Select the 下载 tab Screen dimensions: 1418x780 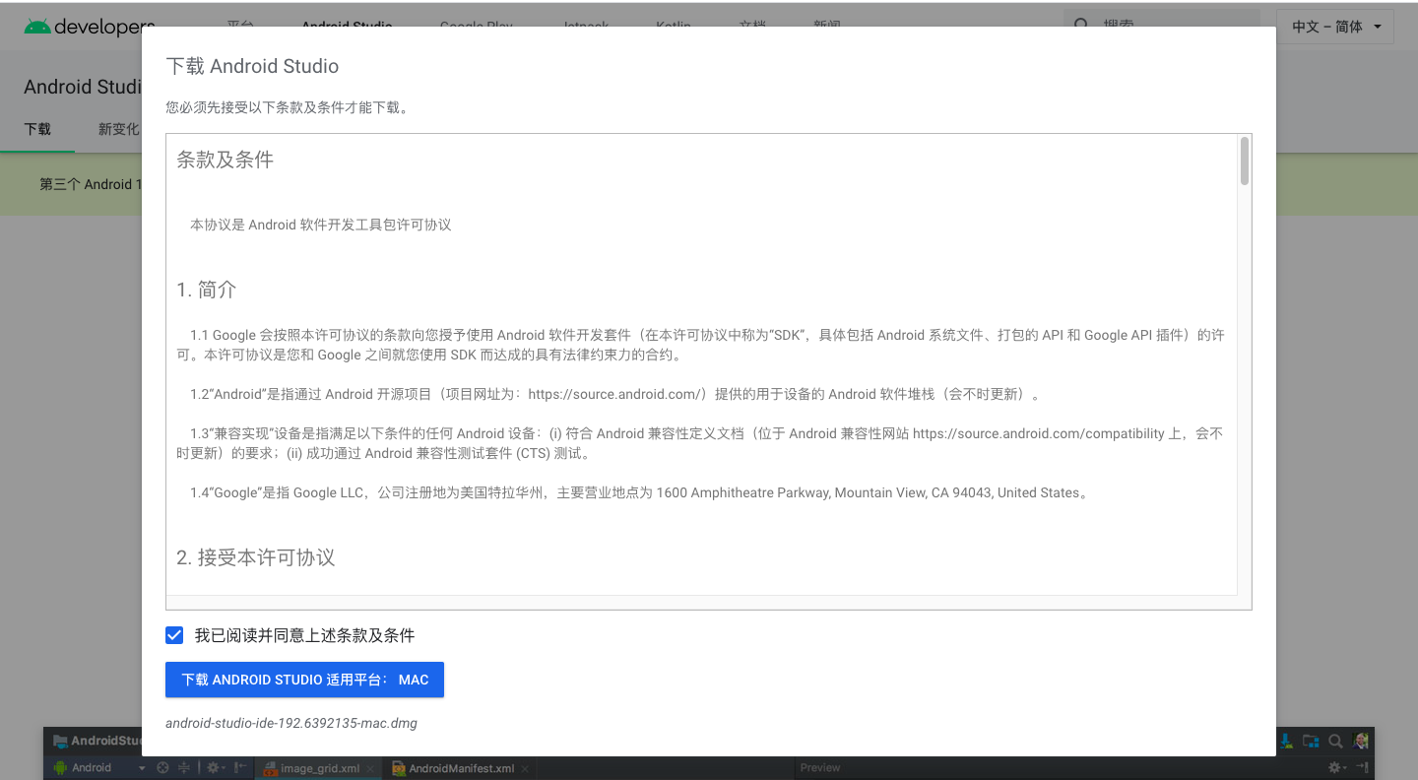[x=37, y=129]
